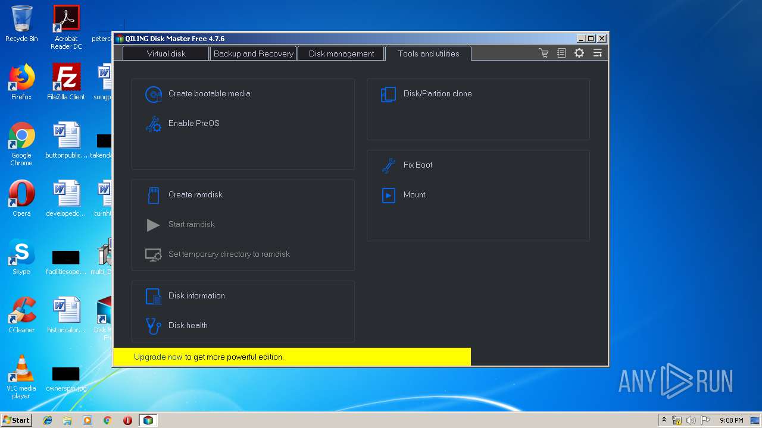Select the Tools and utilities tab
The image size is (762, 428).
[x=428, y=53]
